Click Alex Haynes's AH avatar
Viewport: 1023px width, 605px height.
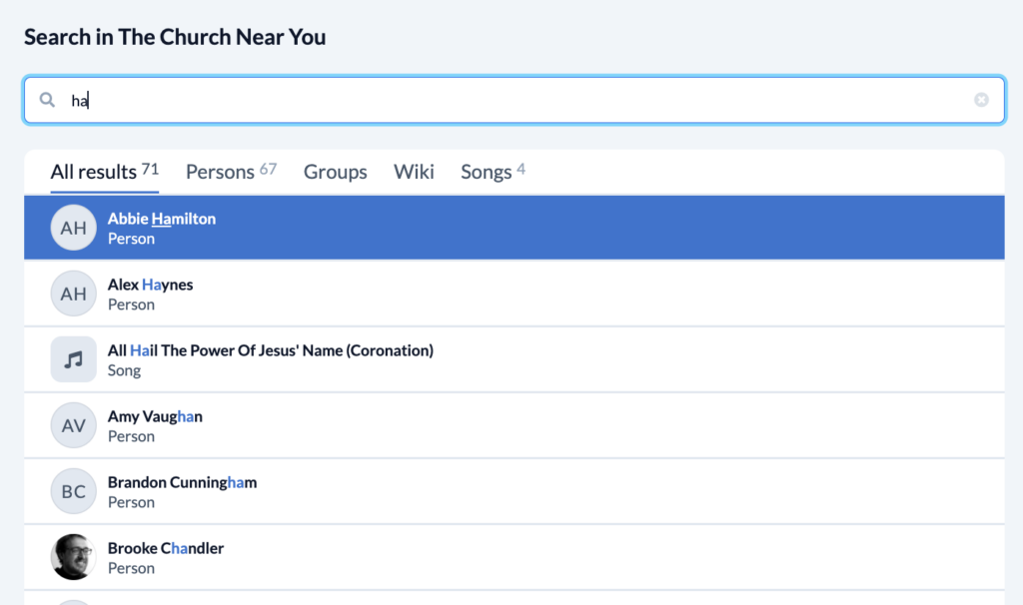74,294
